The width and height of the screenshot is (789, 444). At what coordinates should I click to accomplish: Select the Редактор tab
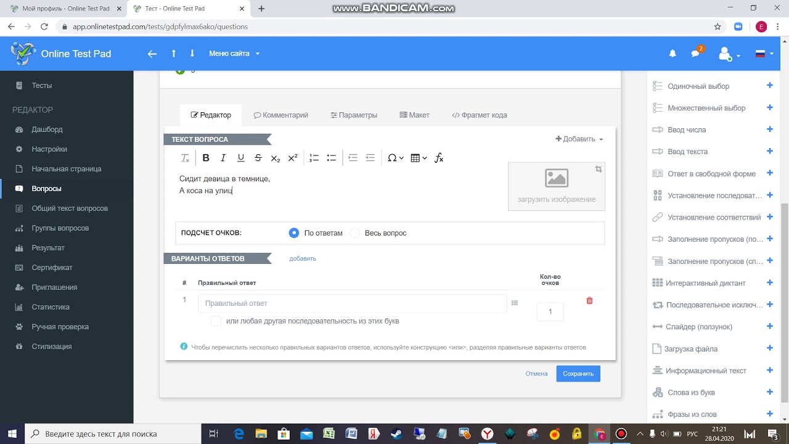tap(211, 115)
